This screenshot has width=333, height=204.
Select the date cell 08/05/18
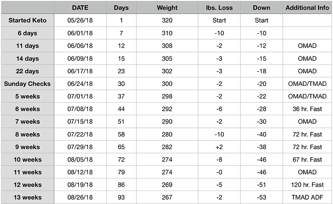pos(80,160)
